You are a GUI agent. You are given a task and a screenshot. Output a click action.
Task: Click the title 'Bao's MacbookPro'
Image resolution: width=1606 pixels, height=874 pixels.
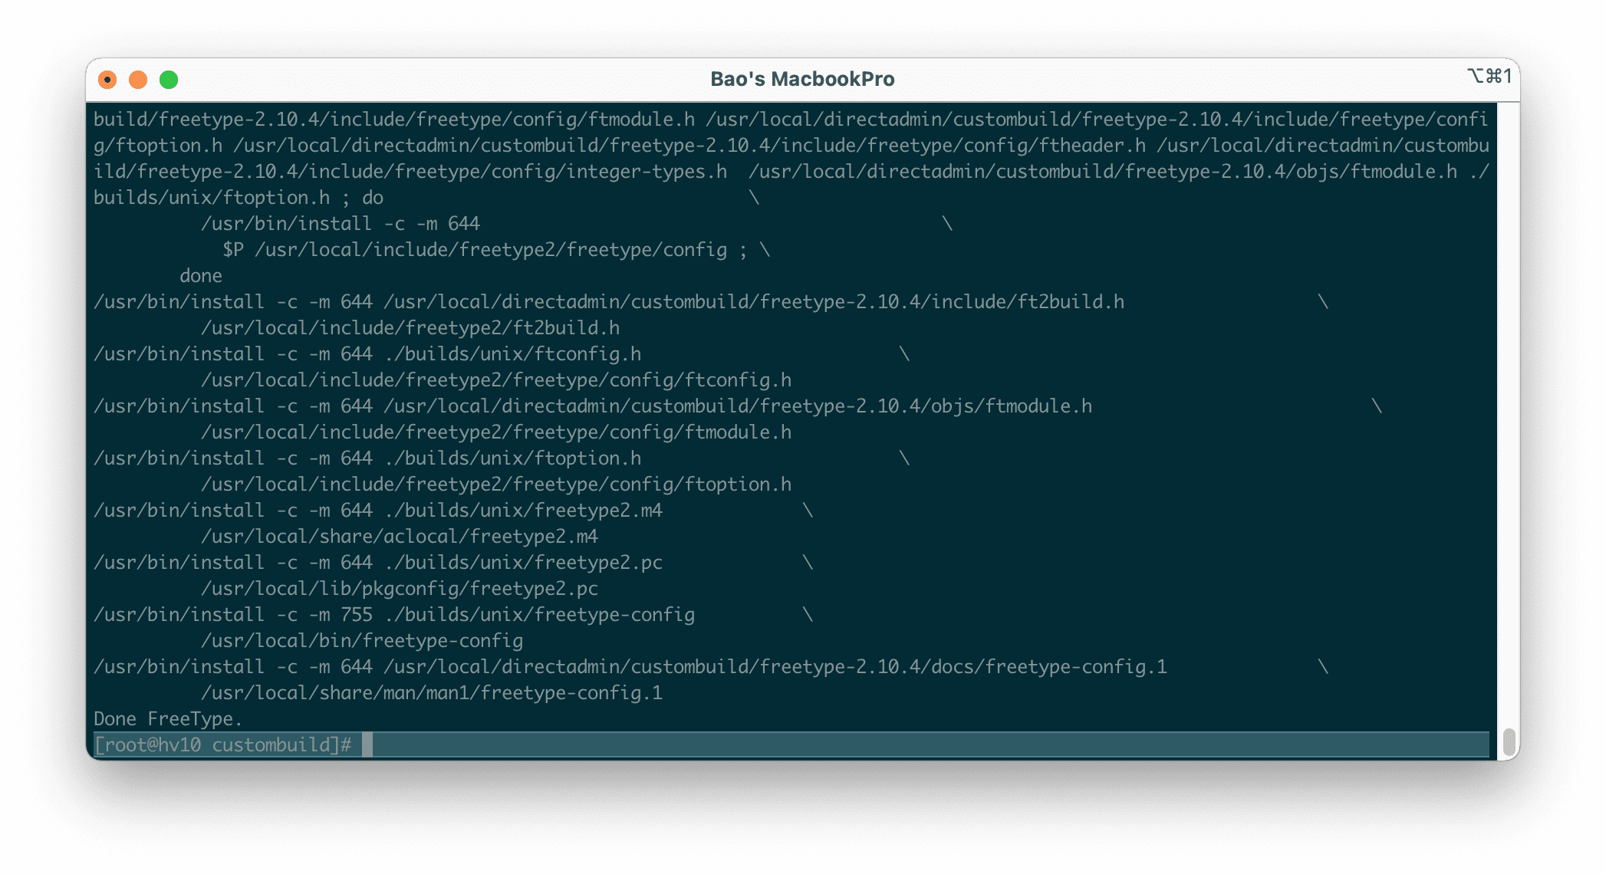tap(801, 78)
